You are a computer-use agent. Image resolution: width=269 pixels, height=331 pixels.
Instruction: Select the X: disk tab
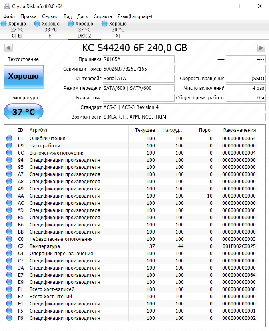tap(118, 30)
